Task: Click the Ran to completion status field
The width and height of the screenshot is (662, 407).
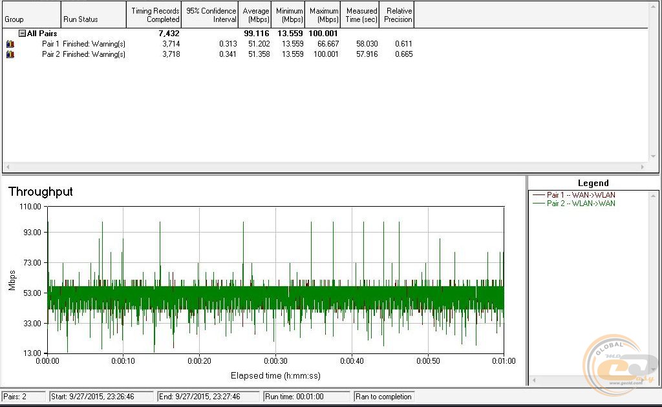Action: [x=384, y=397]
